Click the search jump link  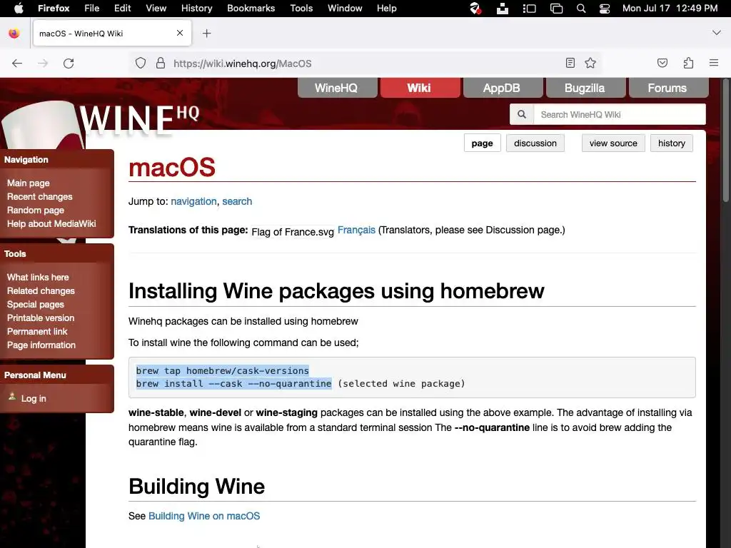click(237, 201)
